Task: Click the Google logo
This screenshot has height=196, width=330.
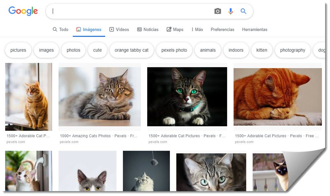Action: pyautogui.click(x=23, y=11)
